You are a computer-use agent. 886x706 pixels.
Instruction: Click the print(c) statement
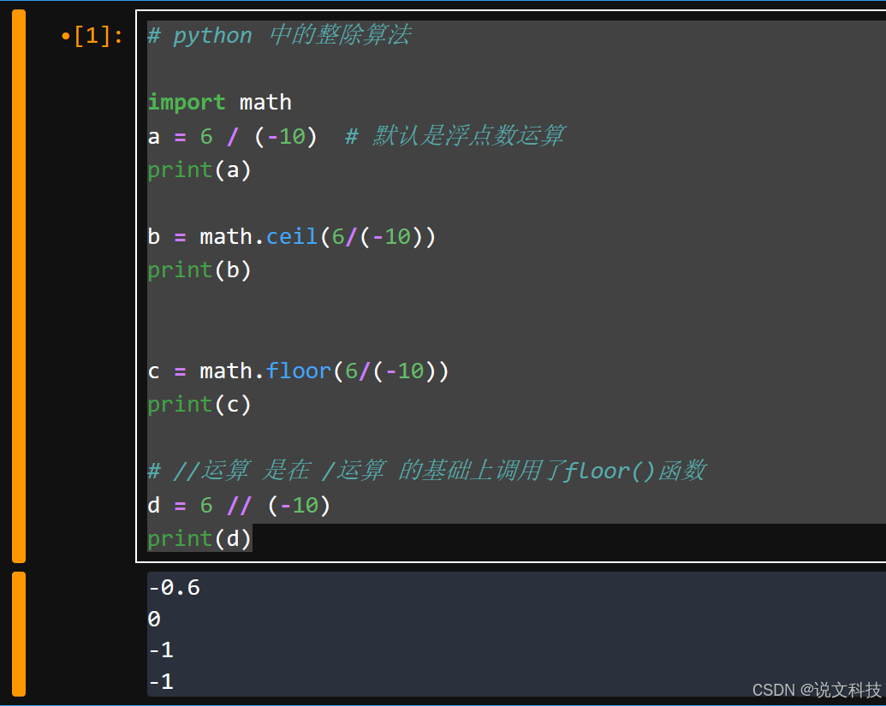199,404
